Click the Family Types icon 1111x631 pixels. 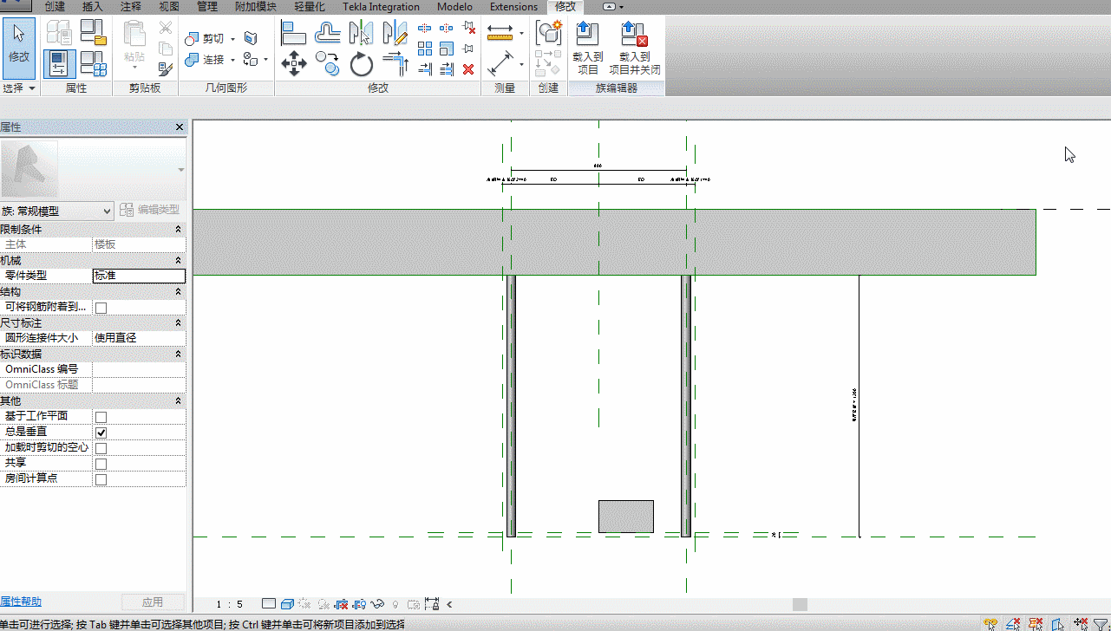coord(93,63)
